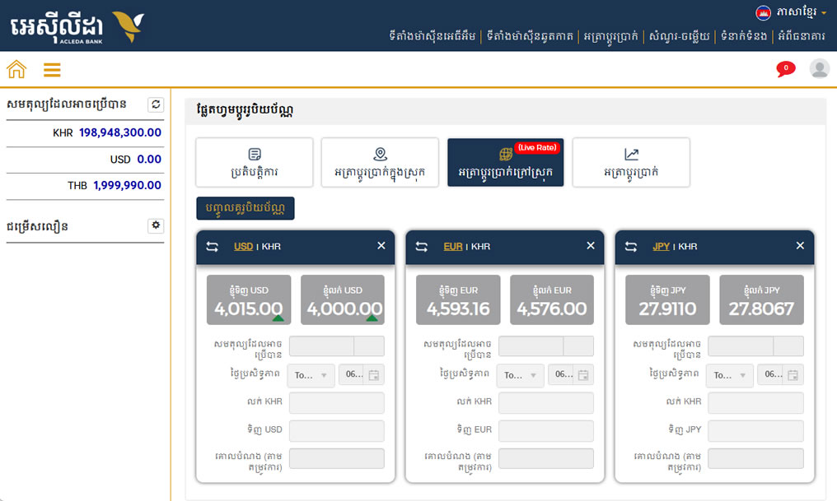Expand the value date dropdown in JPY card
Screen dimensions: 837x501
pyautogui.click(x=730, y=375)
